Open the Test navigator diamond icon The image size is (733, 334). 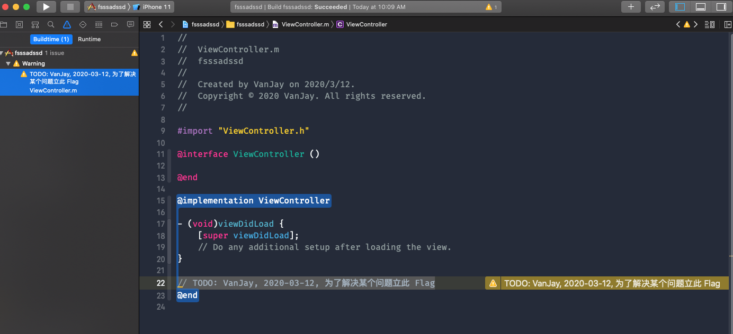[83, 24]
